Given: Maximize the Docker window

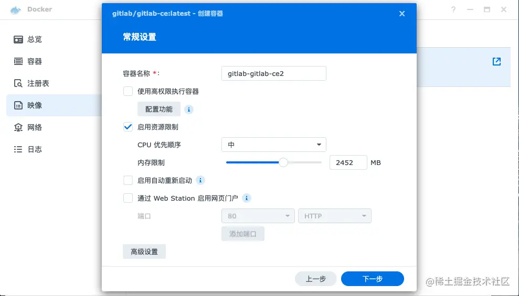Looking at the screenshot, I should [487, 9].
